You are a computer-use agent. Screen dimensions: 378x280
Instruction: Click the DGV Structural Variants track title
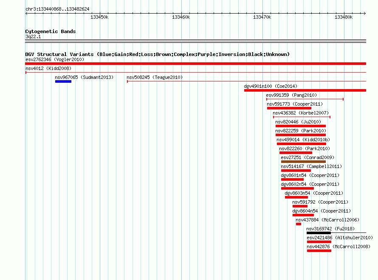point(158,54)
